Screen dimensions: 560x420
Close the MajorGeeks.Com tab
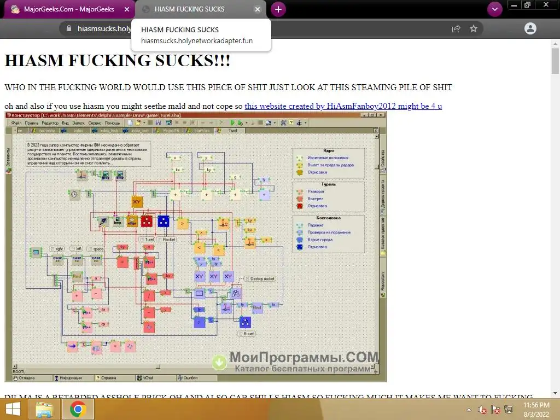pos(127,10)
